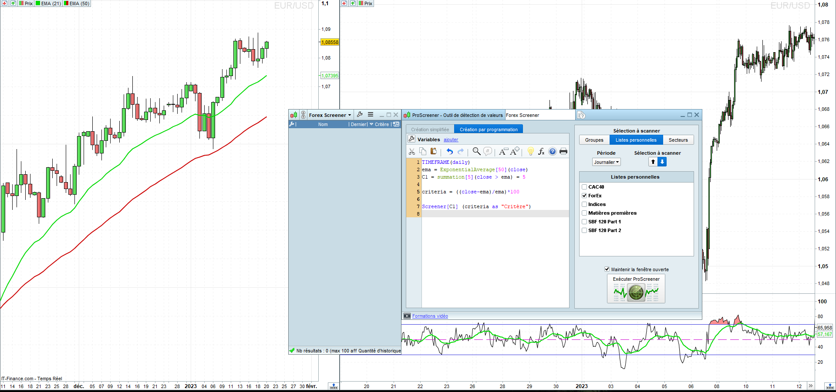The height and width of the screenshot is (392, 836).
Task: Click the red down arrow on left chart
Action: pyautogui.click(x=4, y=3)
